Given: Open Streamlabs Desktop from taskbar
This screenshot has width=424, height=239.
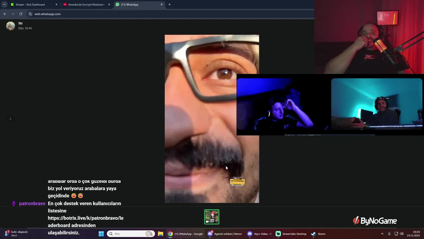Looking at the screenshot, I should (291, 234).
